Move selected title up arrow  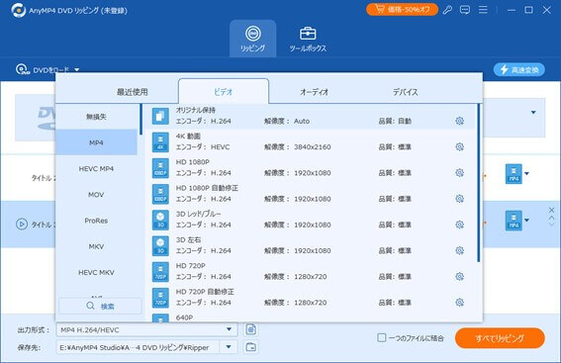pyautogui.click(x=551, y=218)
